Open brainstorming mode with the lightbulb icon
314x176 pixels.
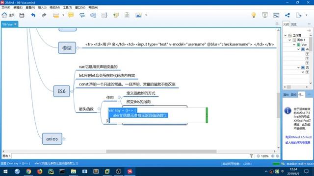click(x=254, y=15)
